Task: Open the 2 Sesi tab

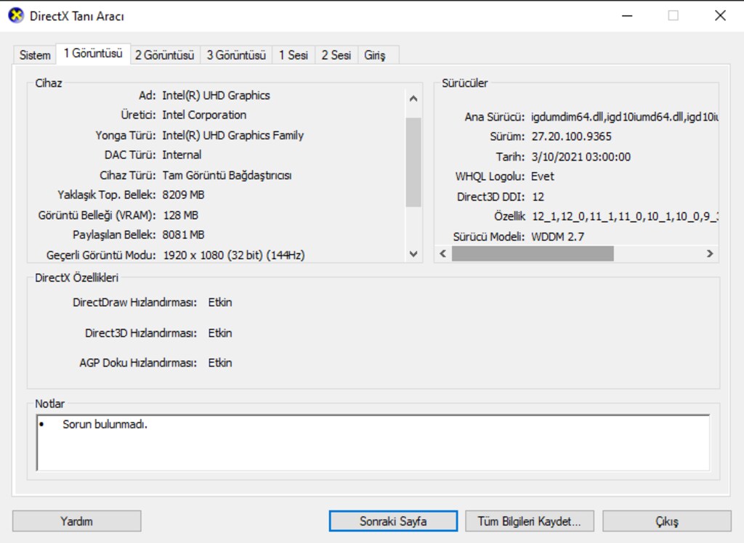Action: pyautogui.click(x=336, y=55)
